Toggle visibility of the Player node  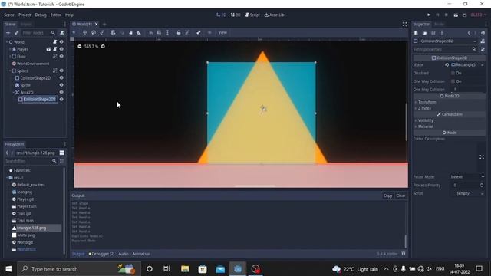[x=61, y=49]
